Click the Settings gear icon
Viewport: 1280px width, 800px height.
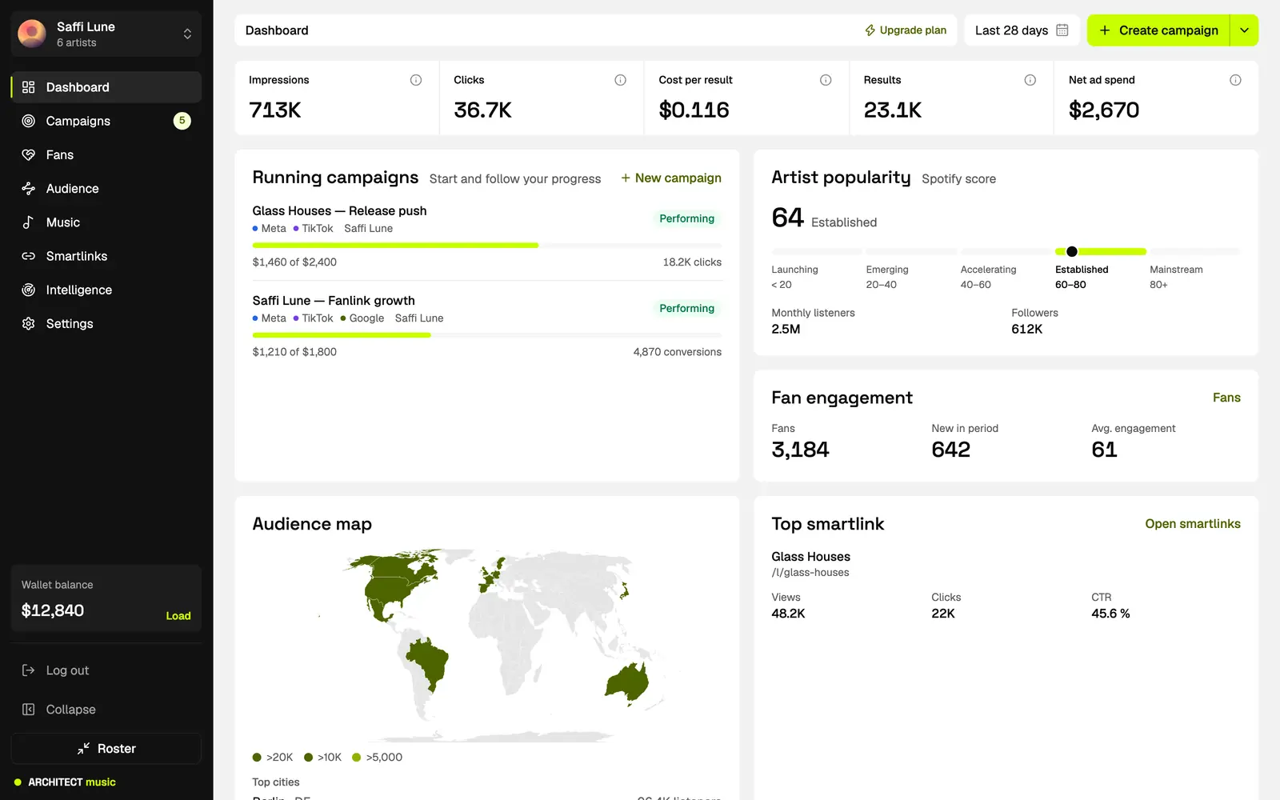28,323
